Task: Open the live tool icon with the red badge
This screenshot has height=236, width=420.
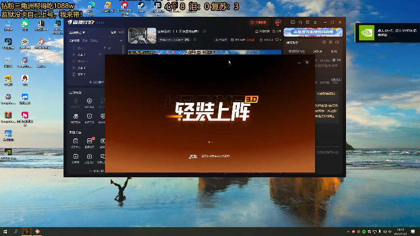Action: click(x=89, y=141)
